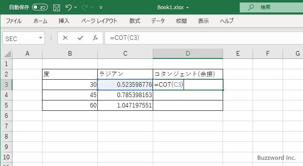Switch to the データ (Data) tab

[x=158, y=21]
